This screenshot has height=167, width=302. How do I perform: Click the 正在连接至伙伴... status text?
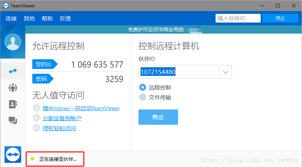(x=58, y=159)
